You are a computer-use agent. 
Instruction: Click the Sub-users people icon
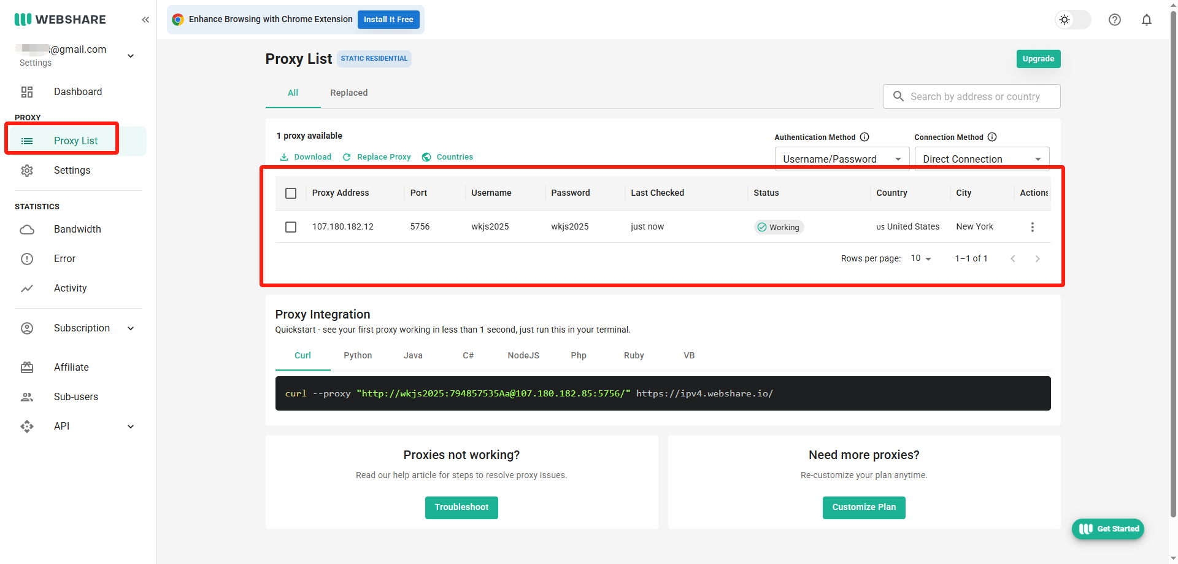click(27, 397)
